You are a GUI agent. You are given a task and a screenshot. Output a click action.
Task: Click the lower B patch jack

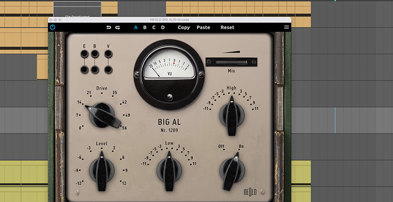click(95, 70)
